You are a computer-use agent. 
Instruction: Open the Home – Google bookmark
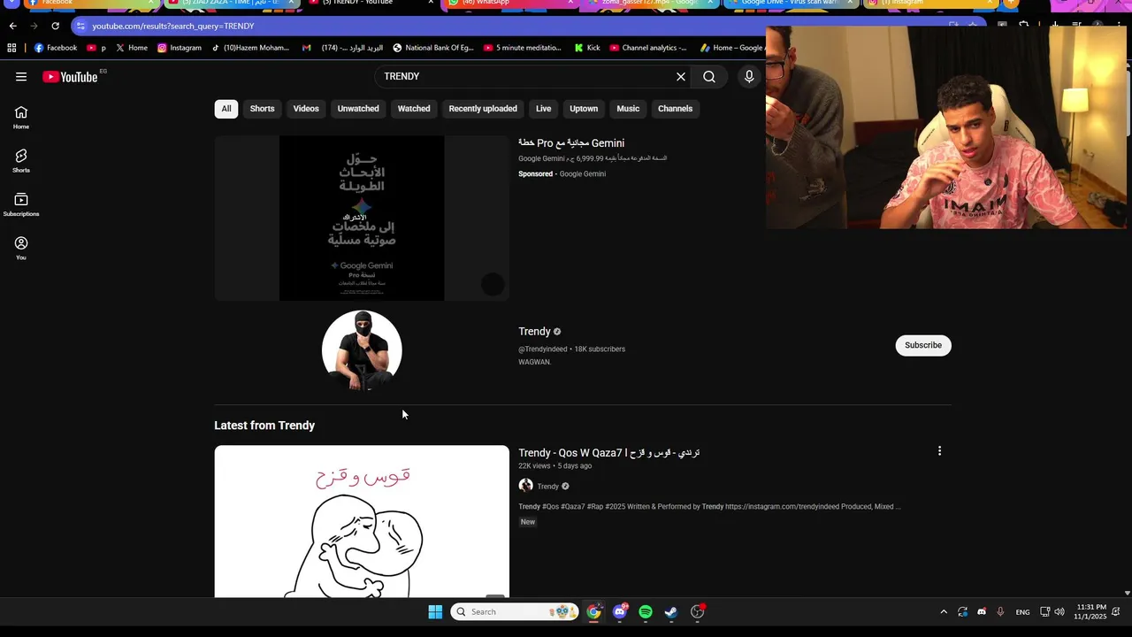732,48
